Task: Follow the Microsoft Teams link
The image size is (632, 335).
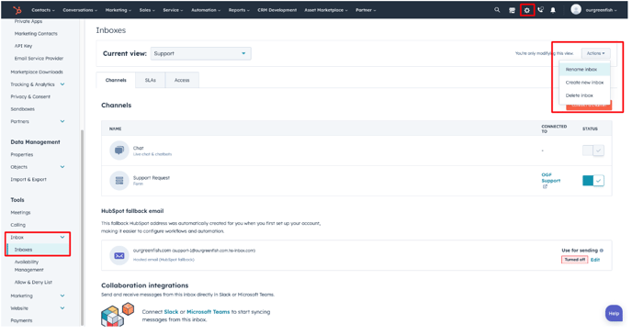Action: pyautogui.click(x=208, y=312)
